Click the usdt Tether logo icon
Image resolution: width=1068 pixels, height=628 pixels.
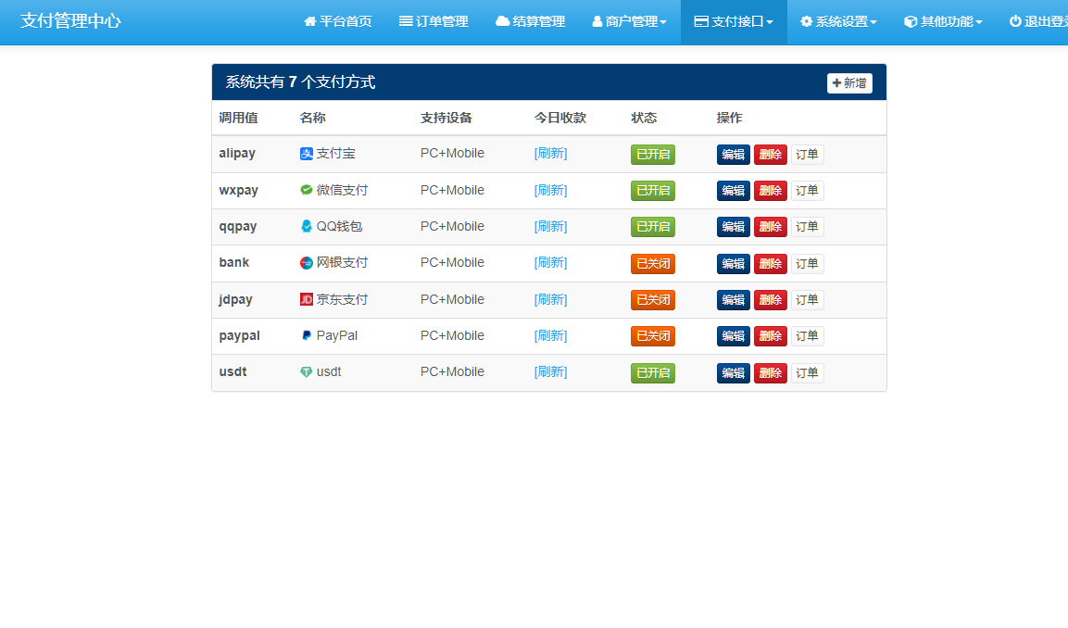[307, 372]
